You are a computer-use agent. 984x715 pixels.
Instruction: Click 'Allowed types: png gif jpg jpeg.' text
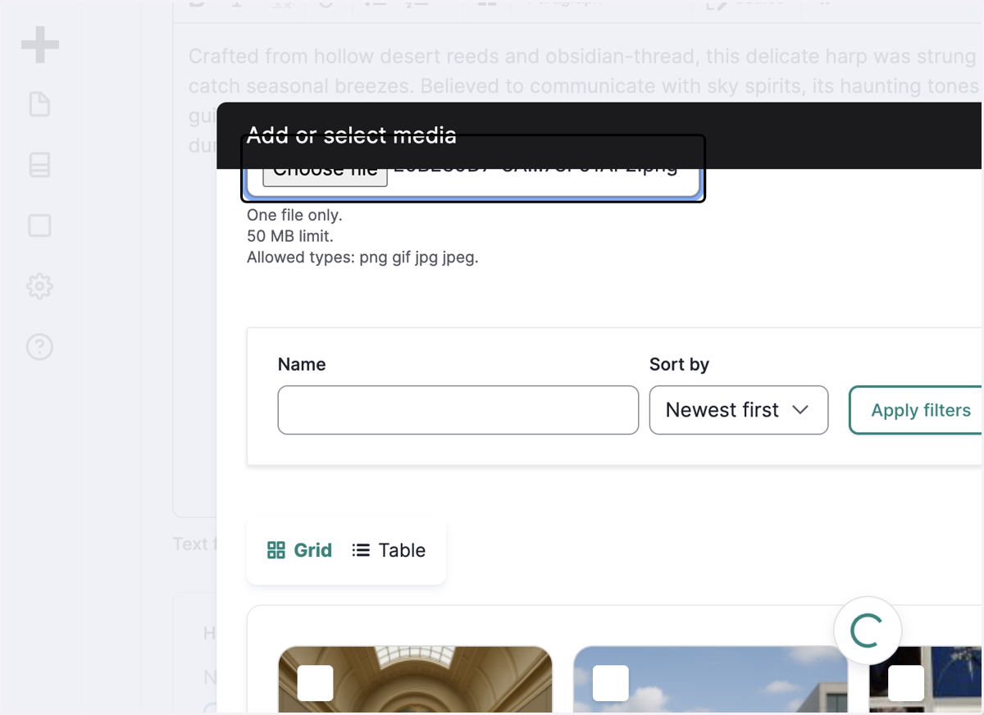(x=362, y=257)
